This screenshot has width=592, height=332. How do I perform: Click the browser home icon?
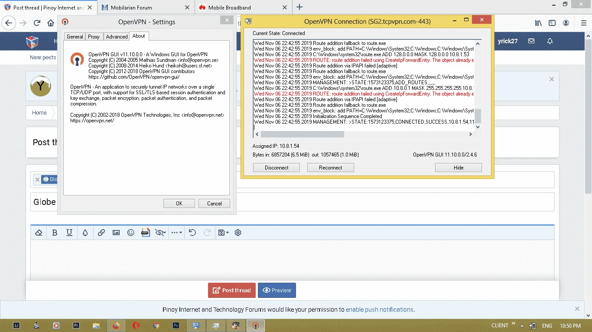point(51,23)
